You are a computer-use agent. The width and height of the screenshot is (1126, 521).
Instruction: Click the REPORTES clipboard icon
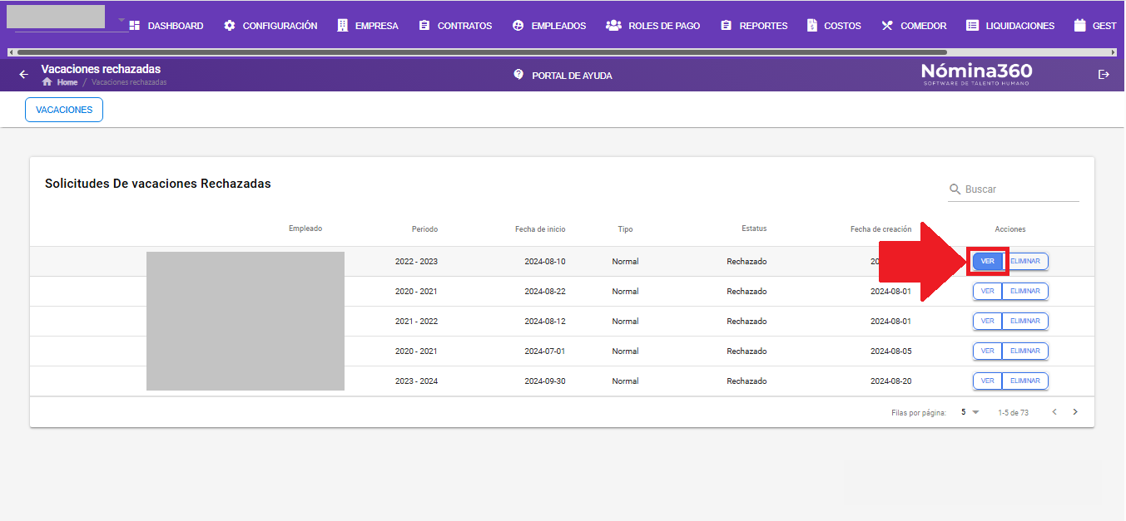coord(726,26)
